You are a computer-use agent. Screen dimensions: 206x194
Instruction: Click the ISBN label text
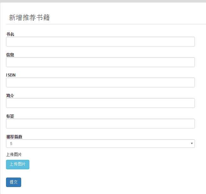[x=11, y=75]
